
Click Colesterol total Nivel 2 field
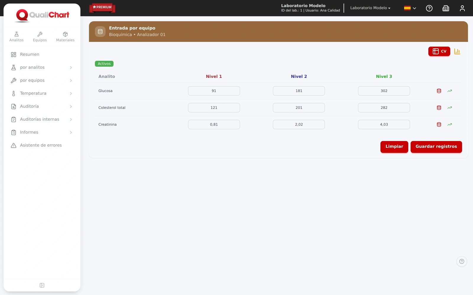click(x=299, y=108)
